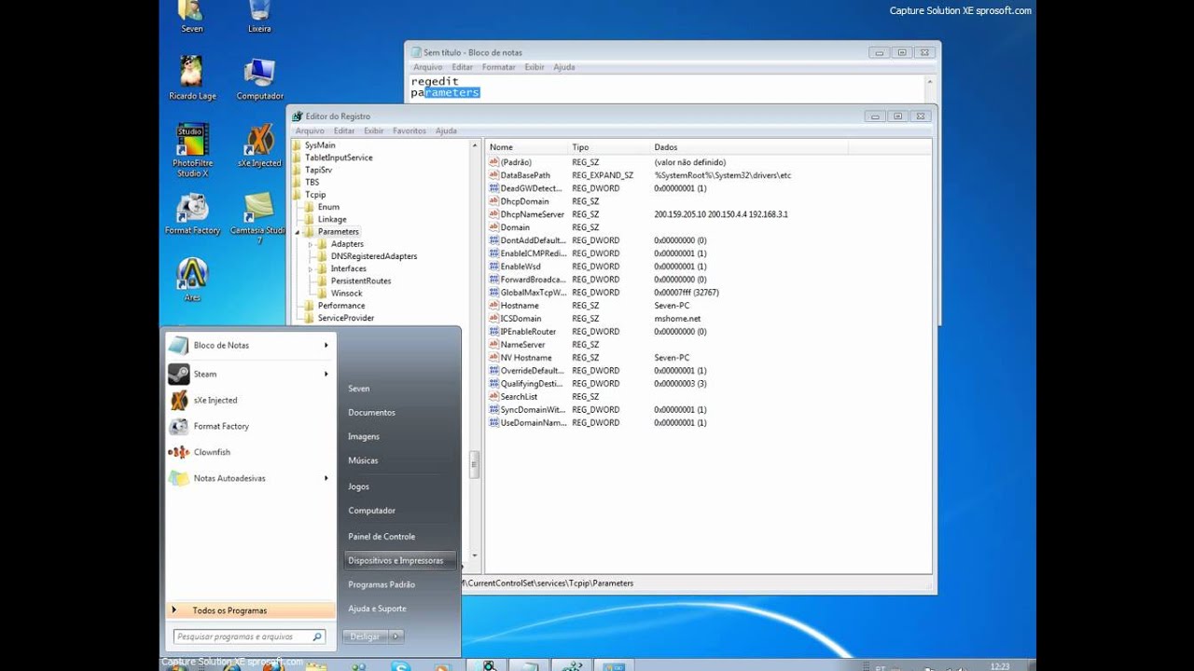1194x671 pixels.
Task: Open Ajuda e Suporte in the Start menu
Action: pyautogui.click(x=377, y=609)
